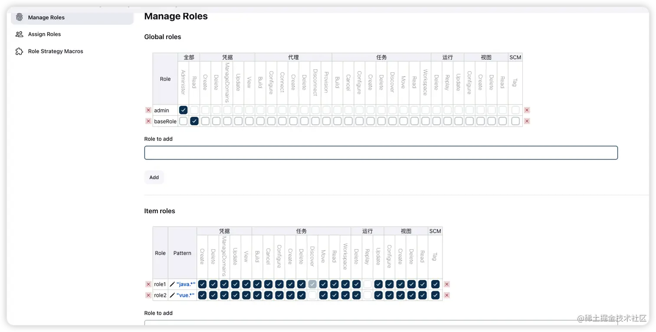Image resolution: width=656 pixels, height=332 pixels.
Task: Click the admin role name cell
Action: coord(165,110)
